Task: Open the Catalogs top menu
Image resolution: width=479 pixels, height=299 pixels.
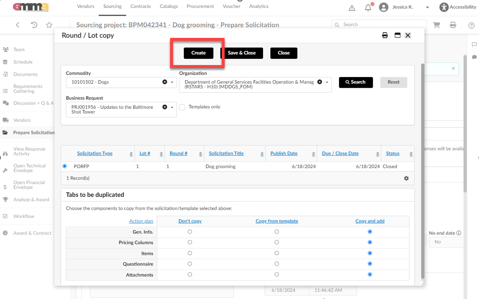Action: 168,6
